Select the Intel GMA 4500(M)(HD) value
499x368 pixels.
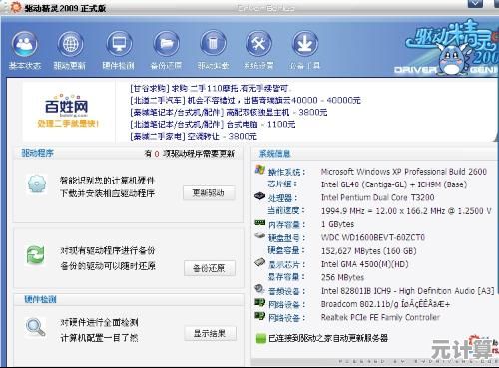click(x=365, y=264)
